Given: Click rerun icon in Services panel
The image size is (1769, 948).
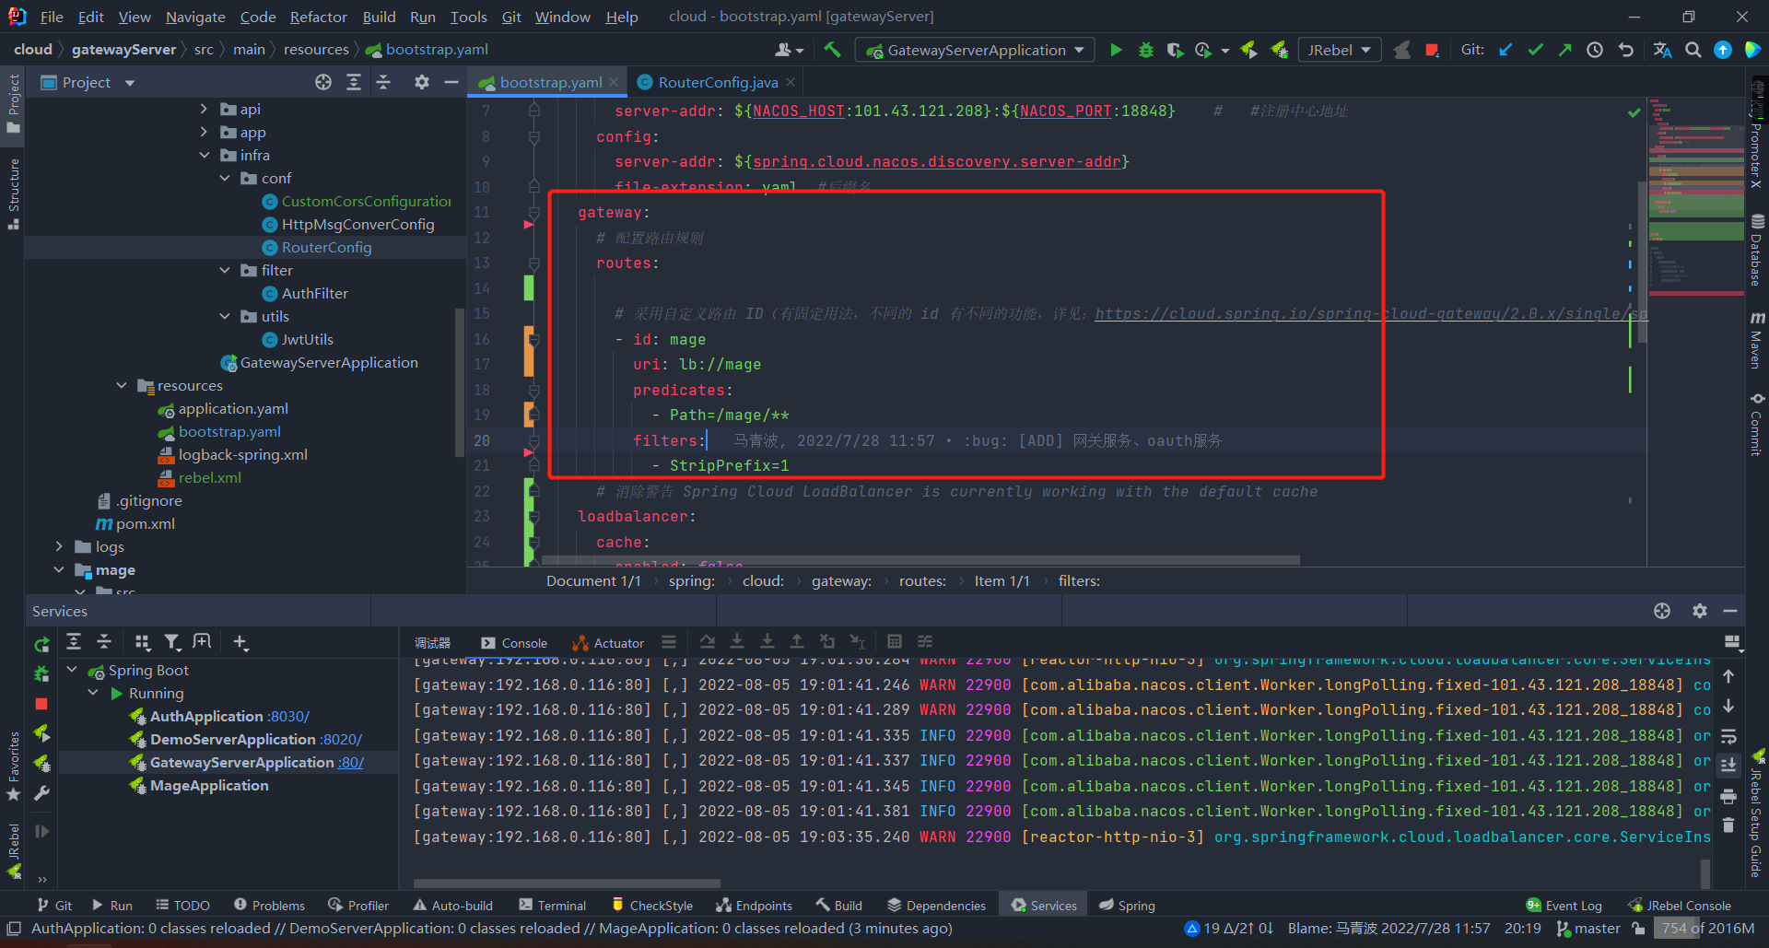Looking at the screenshot, I should click(x=41, y=645).
